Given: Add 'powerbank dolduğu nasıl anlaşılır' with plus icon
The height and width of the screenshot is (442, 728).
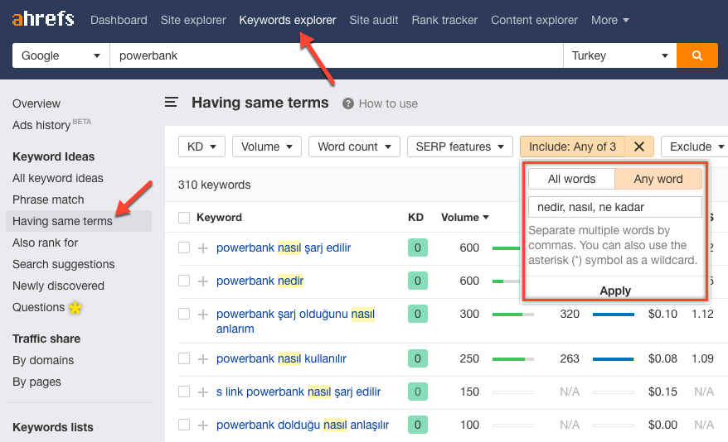Looking at the screenshot, I should coord(203,425).
